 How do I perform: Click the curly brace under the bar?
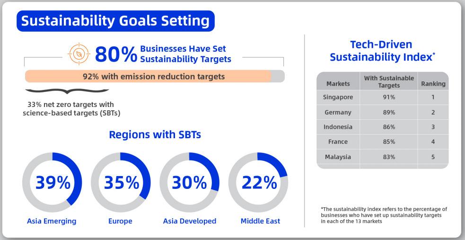click(67, 91)
